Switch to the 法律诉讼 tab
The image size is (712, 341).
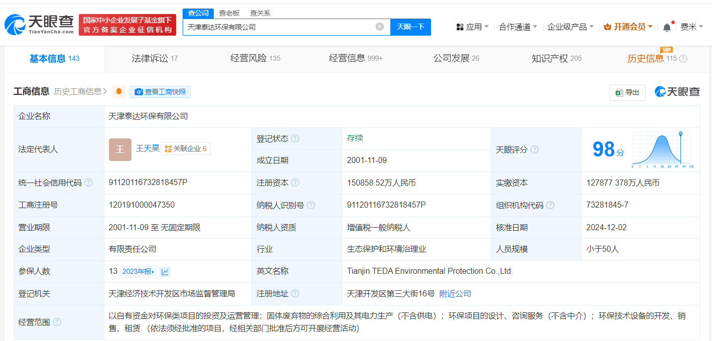pos(150,58)
